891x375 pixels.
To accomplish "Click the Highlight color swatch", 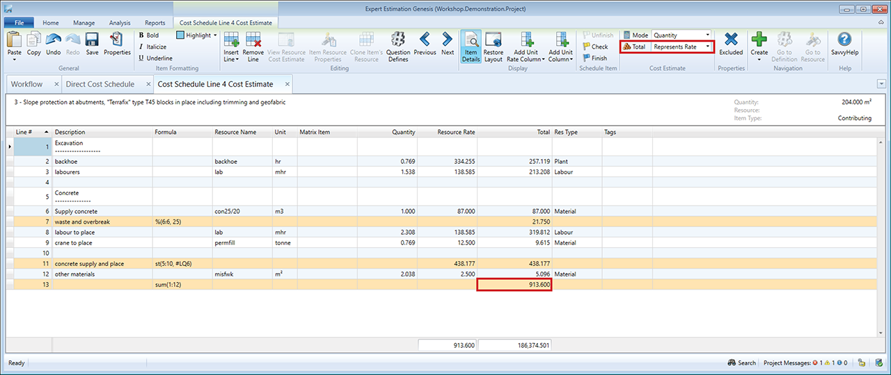I will pyautogui.click(x=180, y=35).
